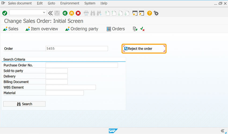228x134 pixels.
Task: Click the Sold-to party input field
Action: pos(57,71)
